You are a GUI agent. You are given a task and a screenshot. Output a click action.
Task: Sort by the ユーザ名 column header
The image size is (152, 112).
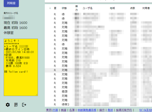[87, 8]
